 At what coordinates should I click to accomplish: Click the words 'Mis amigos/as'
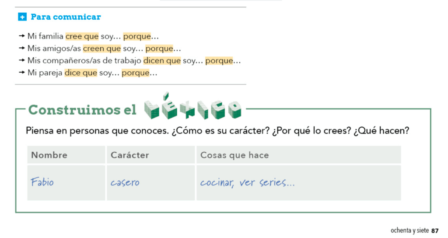(54, 49)
